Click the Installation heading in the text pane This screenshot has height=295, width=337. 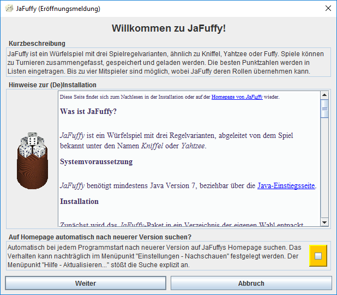tap(79, 201)
